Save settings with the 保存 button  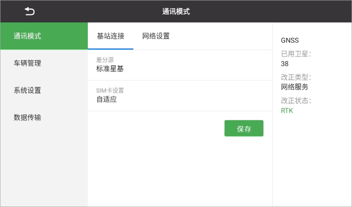[x=244, y=128]
